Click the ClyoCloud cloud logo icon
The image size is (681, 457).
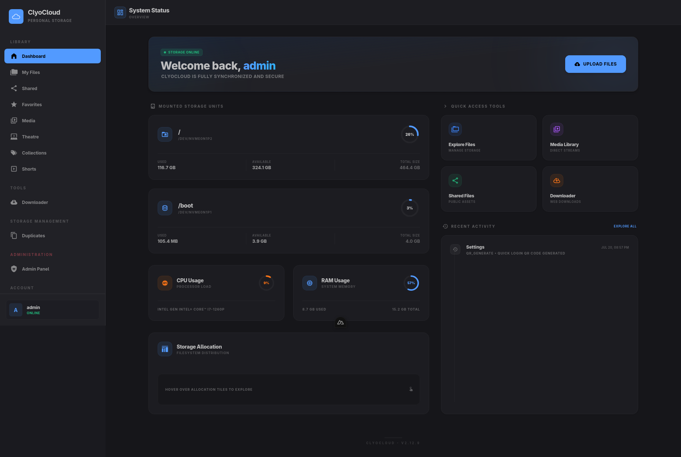(16, 16)
